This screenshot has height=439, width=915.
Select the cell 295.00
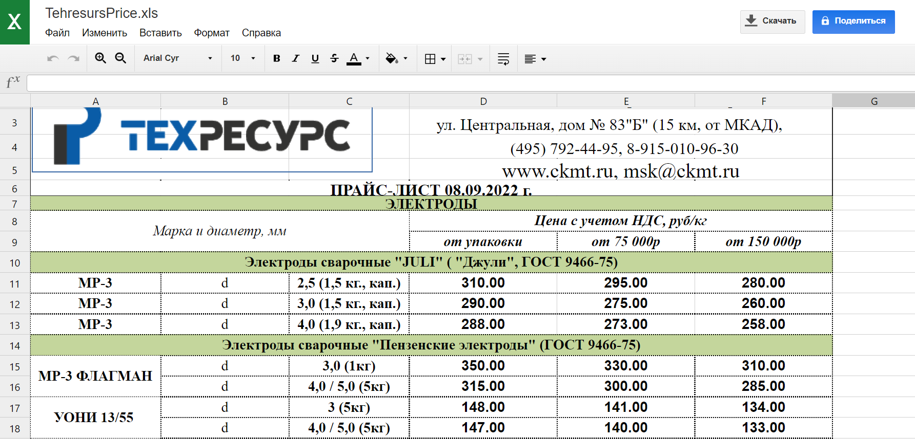tap(626, 283)
